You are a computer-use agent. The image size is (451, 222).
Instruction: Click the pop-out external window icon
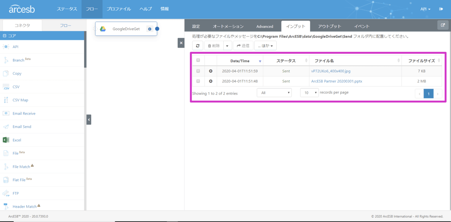coord(443,25)
